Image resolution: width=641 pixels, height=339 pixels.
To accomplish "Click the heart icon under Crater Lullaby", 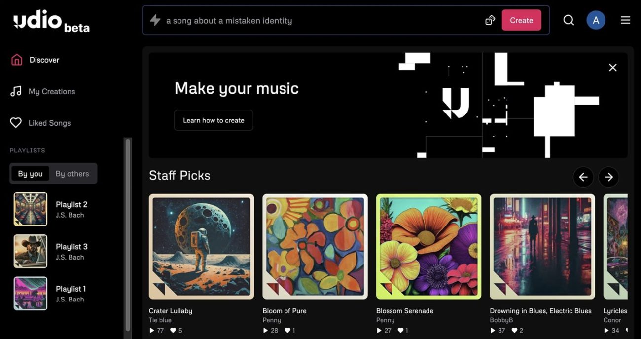I will 173,330.
